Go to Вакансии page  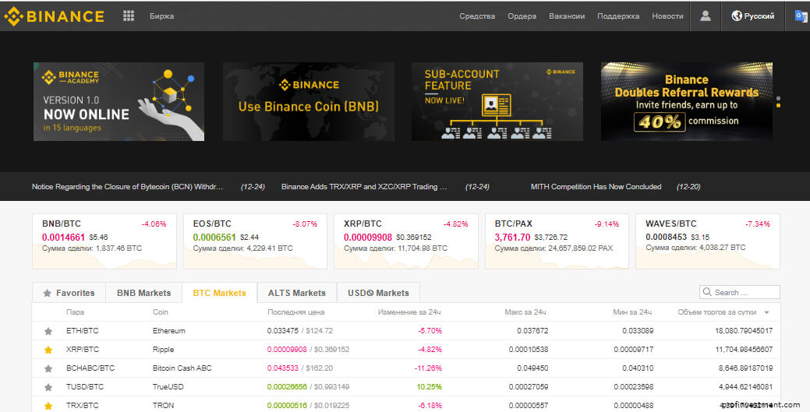click(x=567, y=16)
